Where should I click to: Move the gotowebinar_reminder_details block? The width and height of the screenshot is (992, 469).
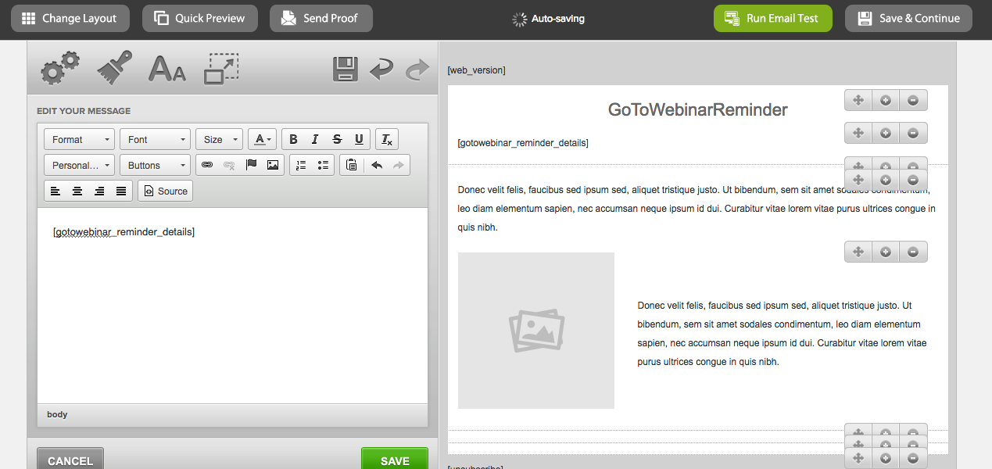(x=858, y=133)
